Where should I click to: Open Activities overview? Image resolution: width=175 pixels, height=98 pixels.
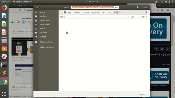[6, 2]
